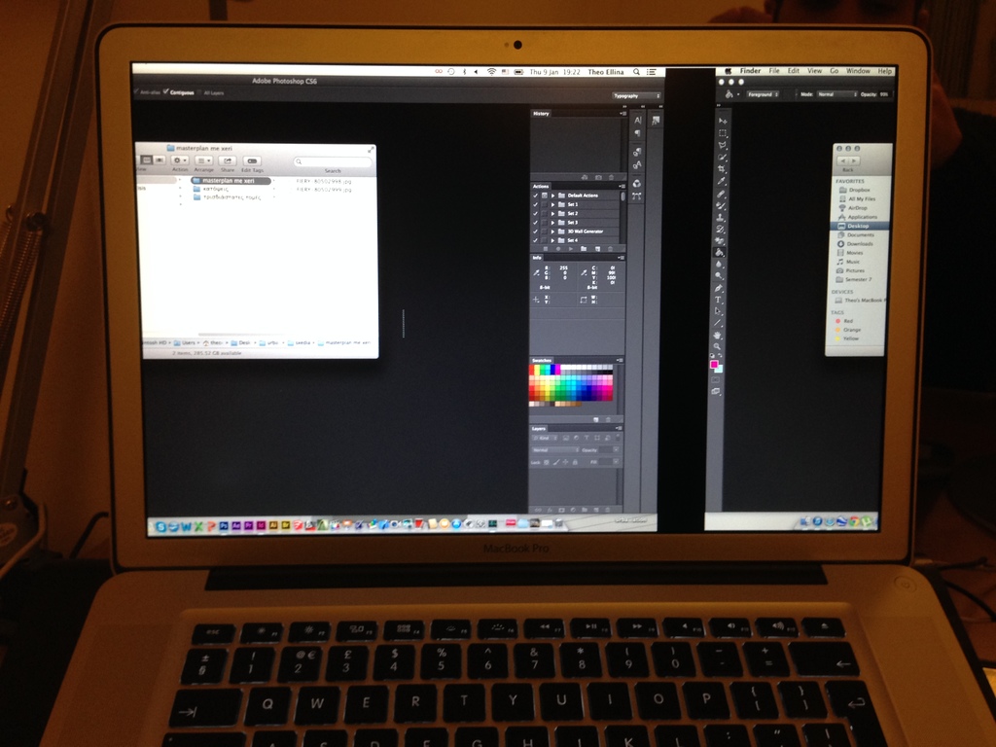Expand the 3D Wall Generator set
Screen dimensions: 996x747
click(553, 231)
